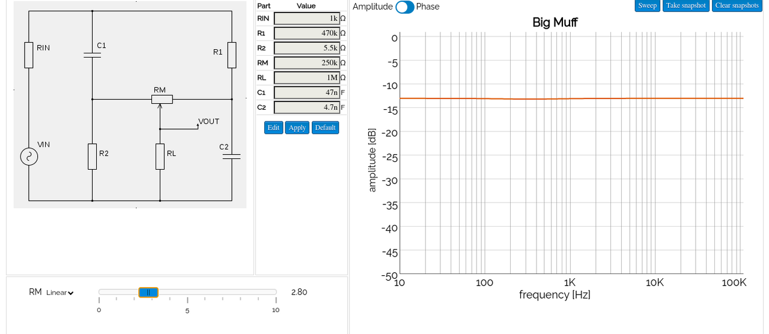Click the Sweep button
The height and width of the screenshot is (334, 769).
point(647,5)
